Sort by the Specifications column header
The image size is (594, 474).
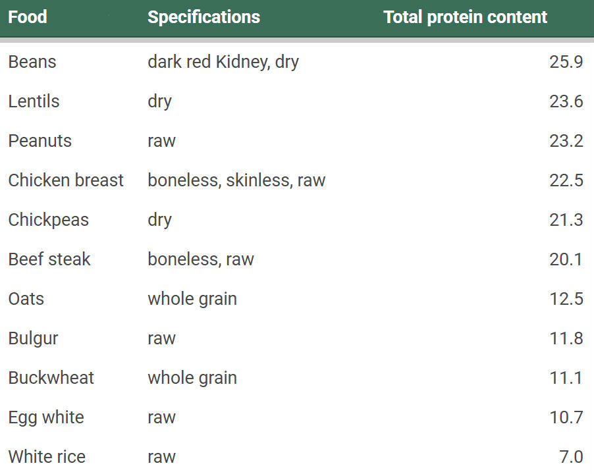pyautogui.click(x=203, y=17)
